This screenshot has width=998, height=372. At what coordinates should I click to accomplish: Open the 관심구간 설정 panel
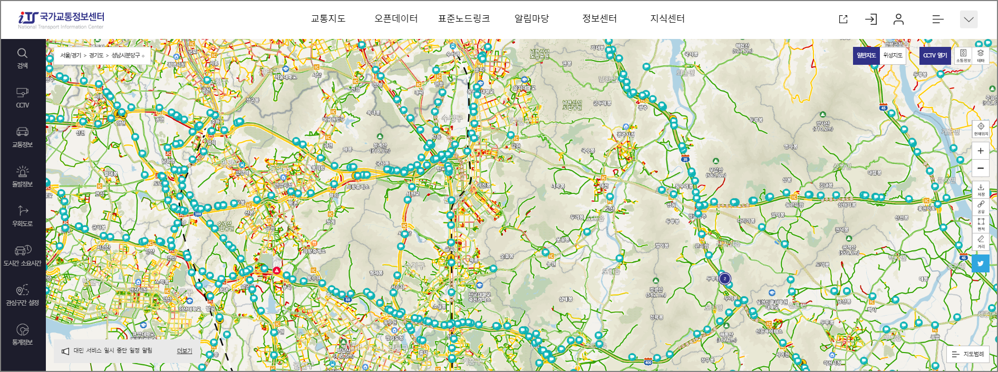[x=22, y=296]
